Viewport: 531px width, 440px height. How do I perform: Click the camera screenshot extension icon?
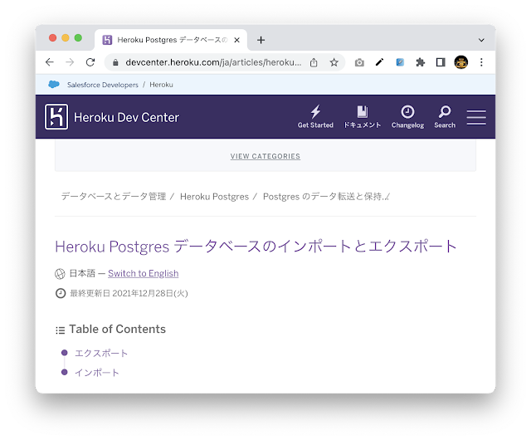tap(359, 62)
